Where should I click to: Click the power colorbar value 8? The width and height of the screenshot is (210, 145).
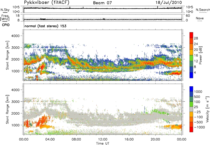point(195,67)
